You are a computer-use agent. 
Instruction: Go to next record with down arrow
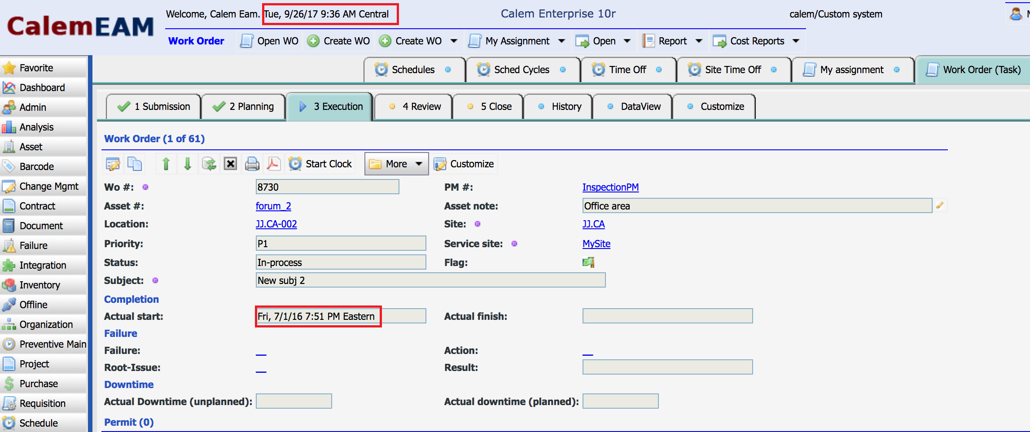click(188, 164)
